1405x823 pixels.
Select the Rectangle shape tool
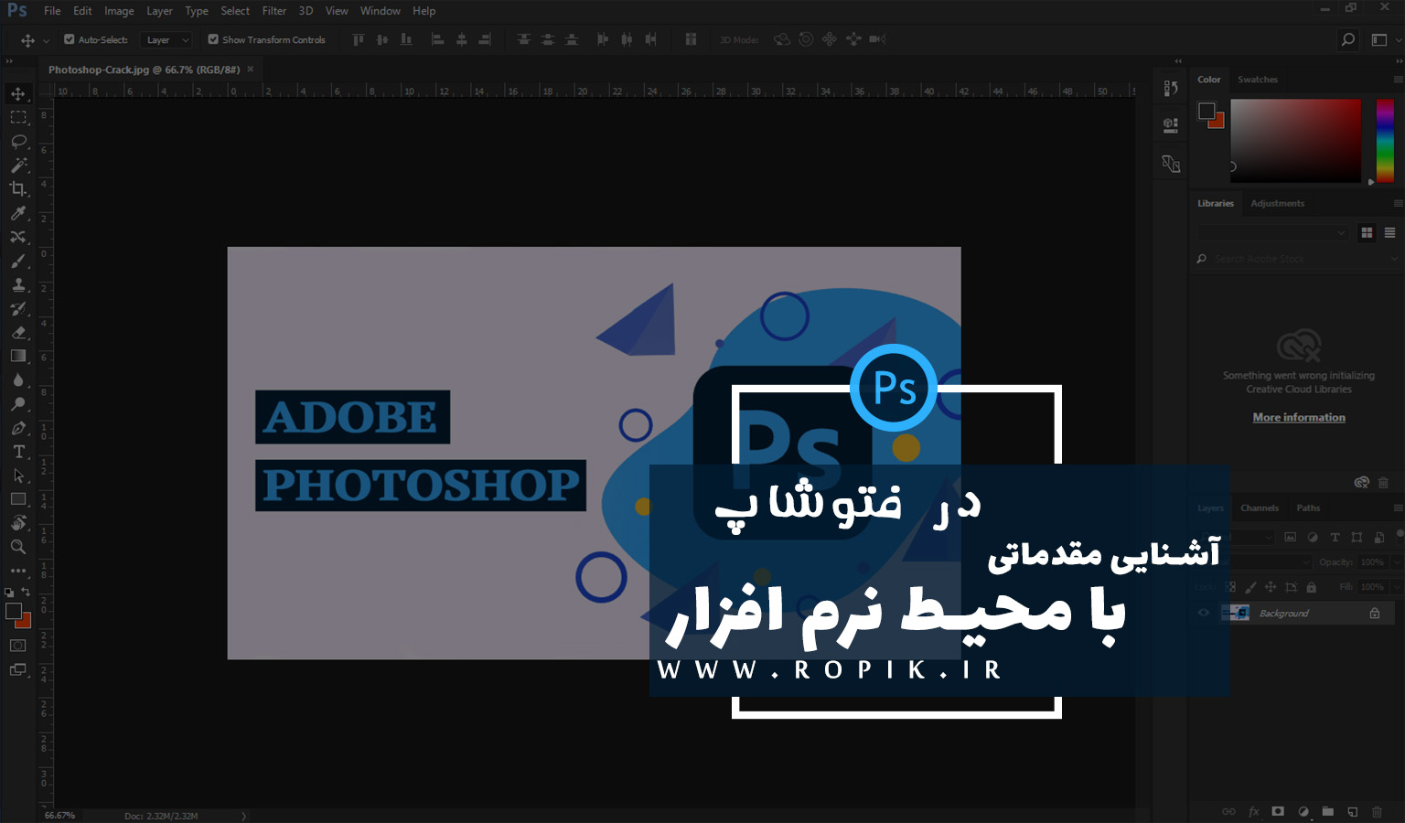coord(18,499)
